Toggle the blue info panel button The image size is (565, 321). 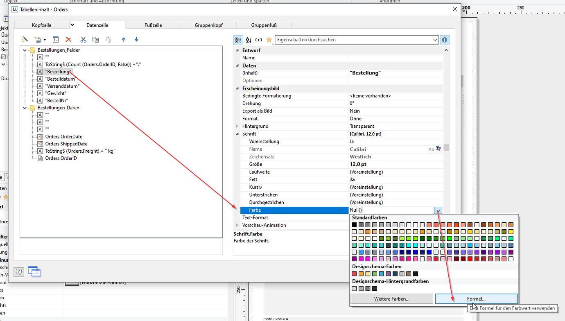pos(445,40)
